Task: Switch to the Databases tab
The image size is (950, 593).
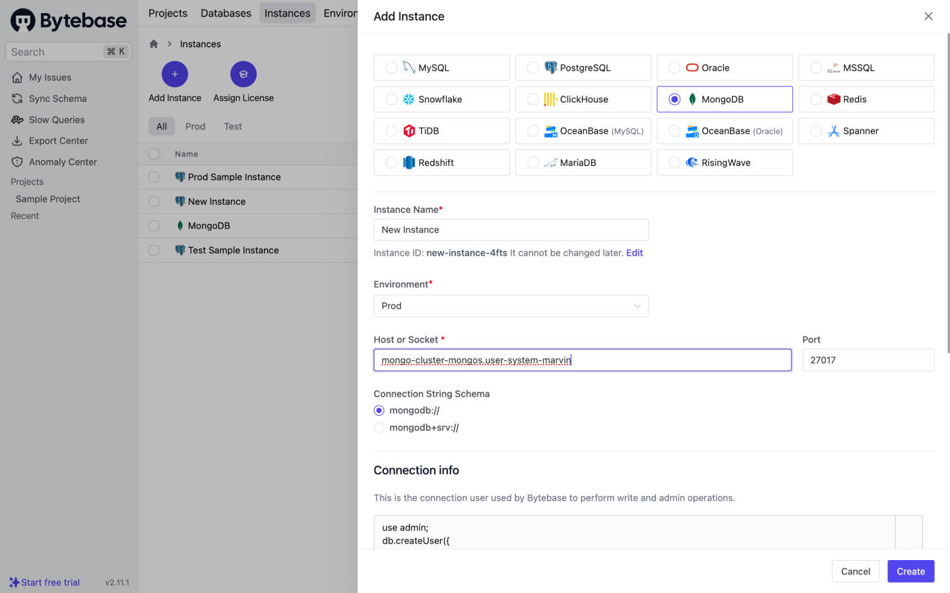Action: (226, 13)
